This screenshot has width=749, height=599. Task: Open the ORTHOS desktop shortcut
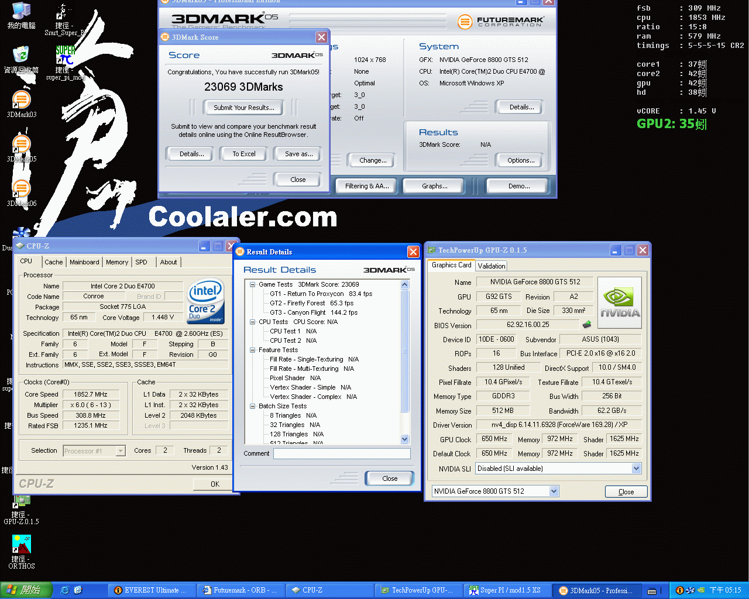click(x=22, y=552)
